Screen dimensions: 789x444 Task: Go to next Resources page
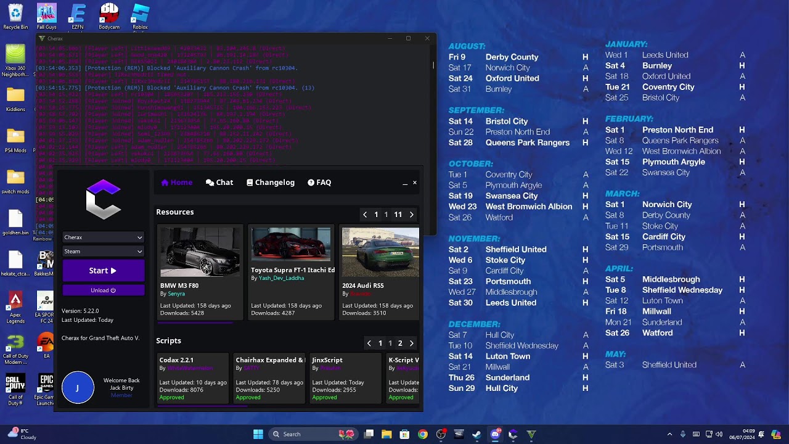(412, 215)
